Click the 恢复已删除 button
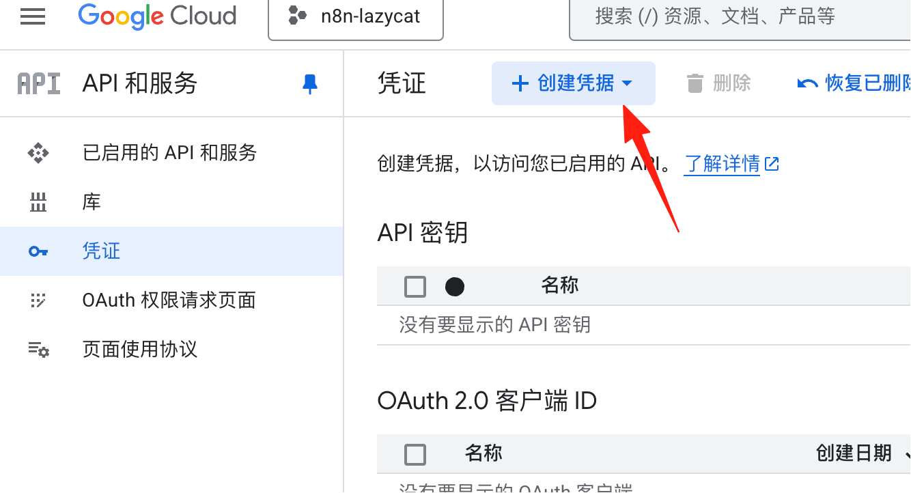Image resolution: width=911 pixels, height=493 pixels. (x=854, y=83)
